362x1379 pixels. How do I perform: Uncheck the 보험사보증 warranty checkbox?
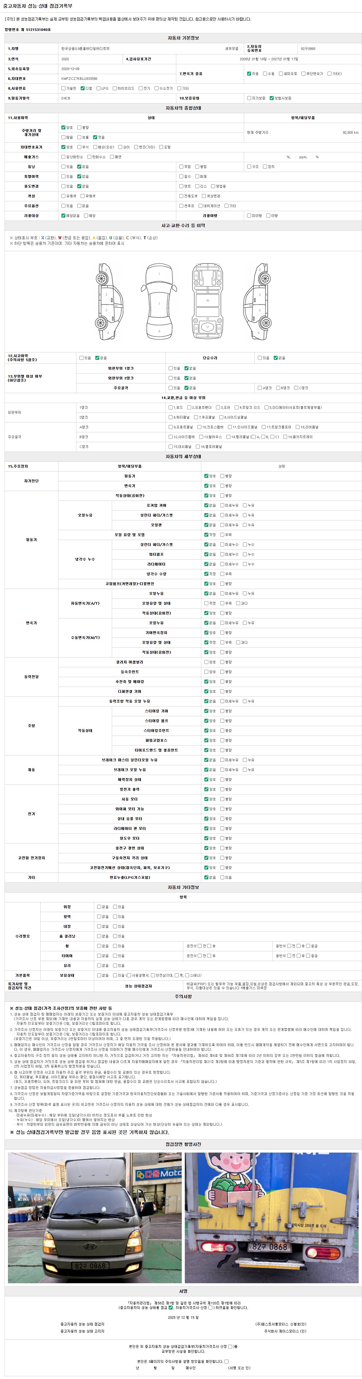click(x=272, y=98)
